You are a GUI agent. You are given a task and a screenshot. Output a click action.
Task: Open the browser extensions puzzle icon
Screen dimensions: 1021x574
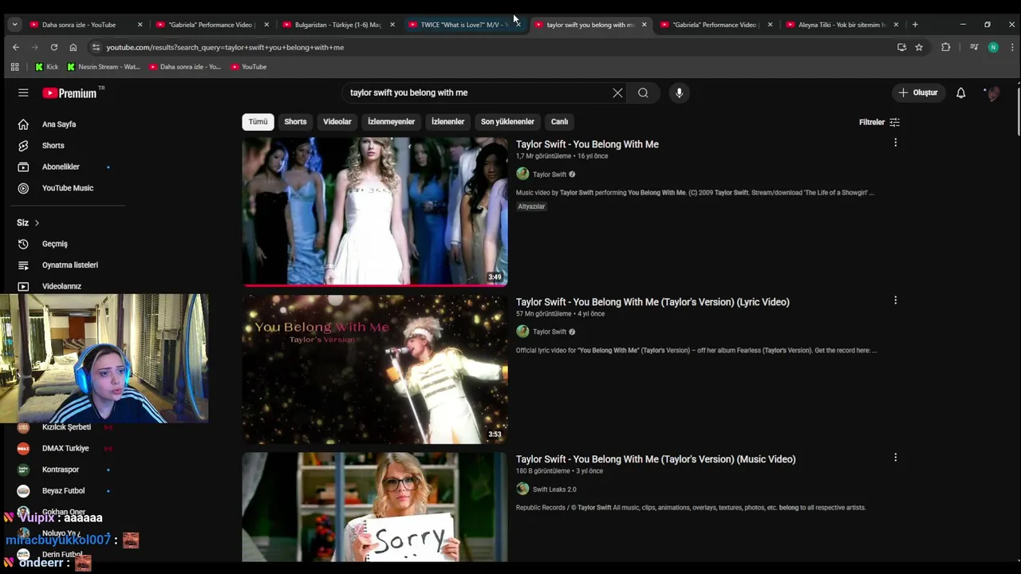tap(946, 47)
